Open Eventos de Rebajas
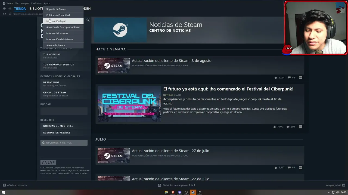Screen dimensions: 348x195 tap(64, 133)
